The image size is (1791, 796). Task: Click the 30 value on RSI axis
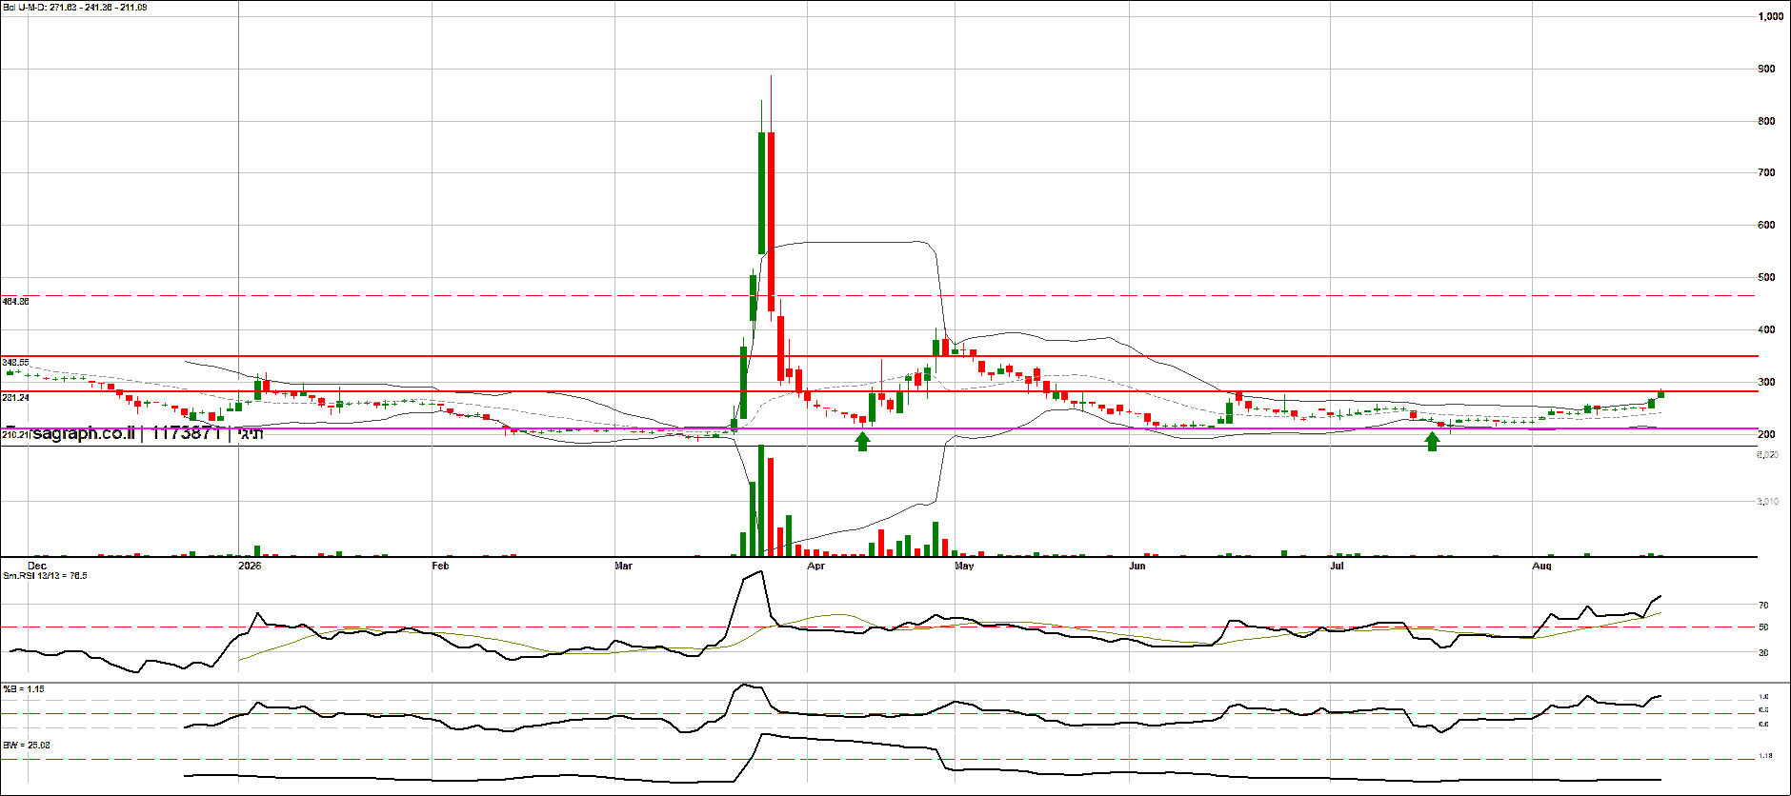tap(1763, 652)
